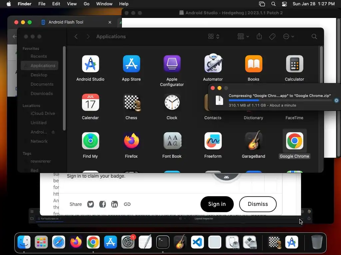Open the Window menu
This screenshot has width=341, height=255.
(x=104, y=4)
